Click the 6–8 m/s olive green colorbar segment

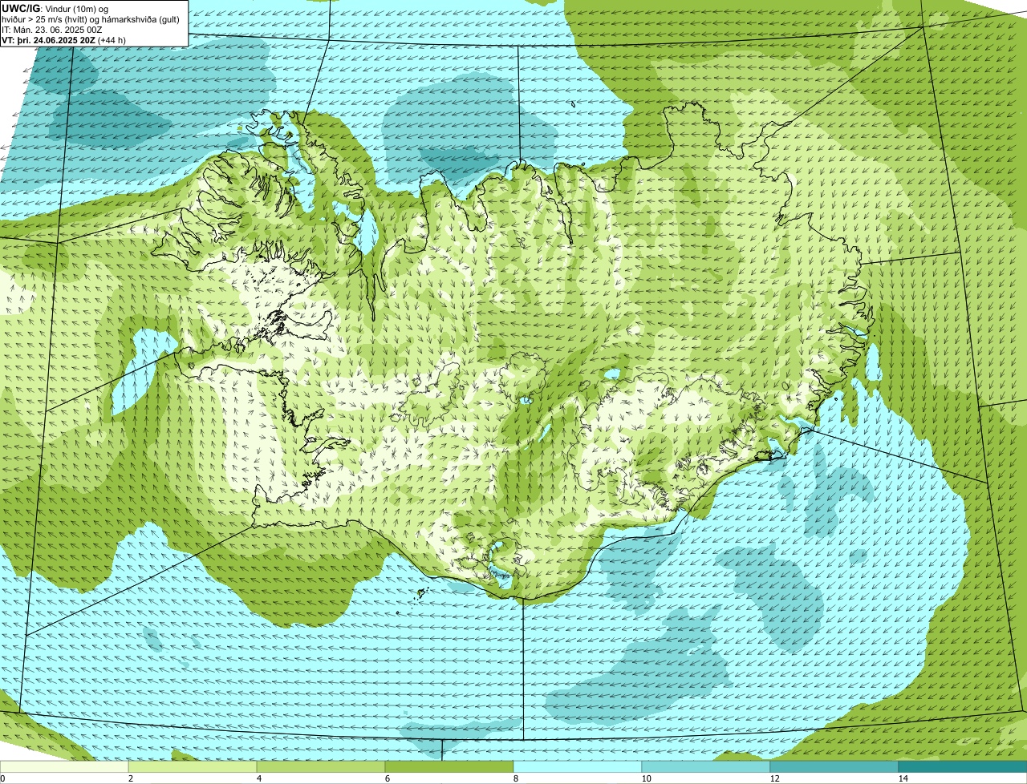(449, 766)
